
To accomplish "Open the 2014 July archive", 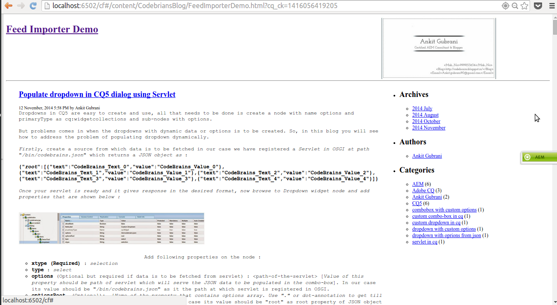I will pyautogui.click(x=422, y=109).
